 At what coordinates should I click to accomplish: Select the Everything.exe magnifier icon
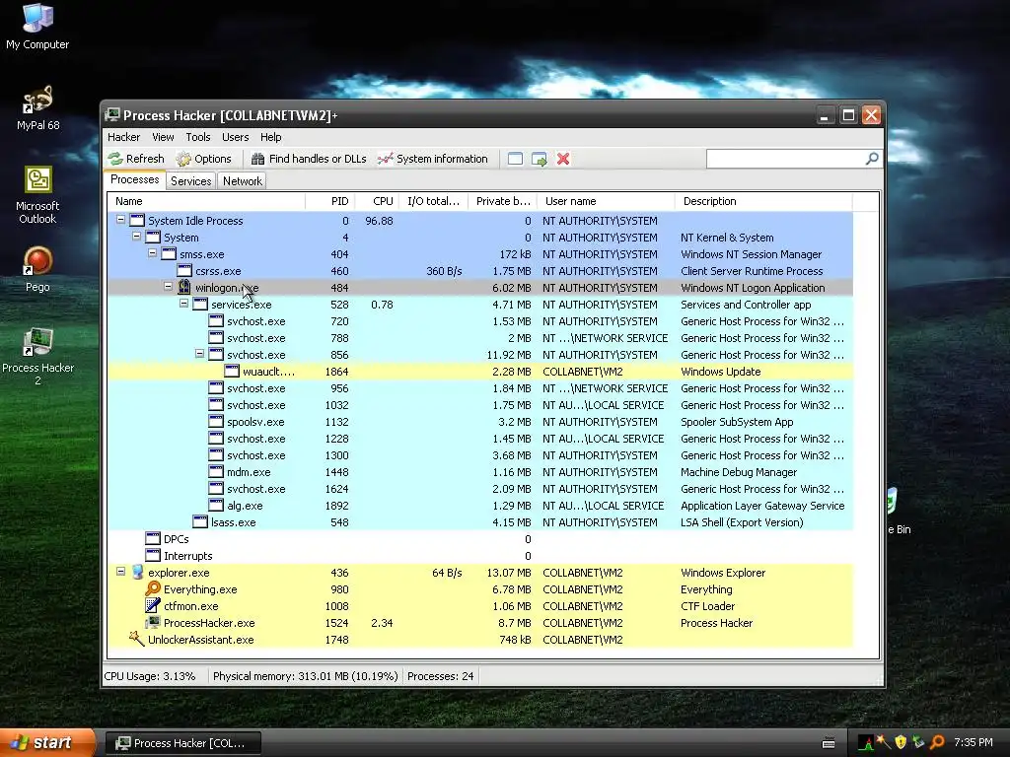coord(153,588)
